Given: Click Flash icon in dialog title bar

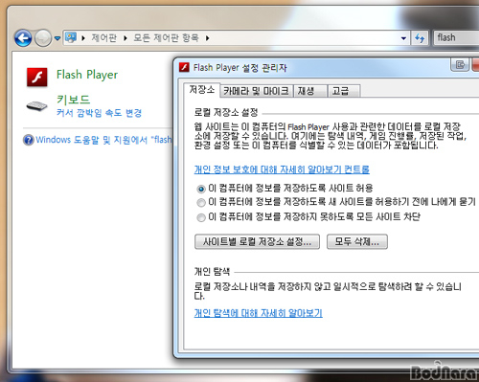Looking at the screenshot, I should 184,67.
